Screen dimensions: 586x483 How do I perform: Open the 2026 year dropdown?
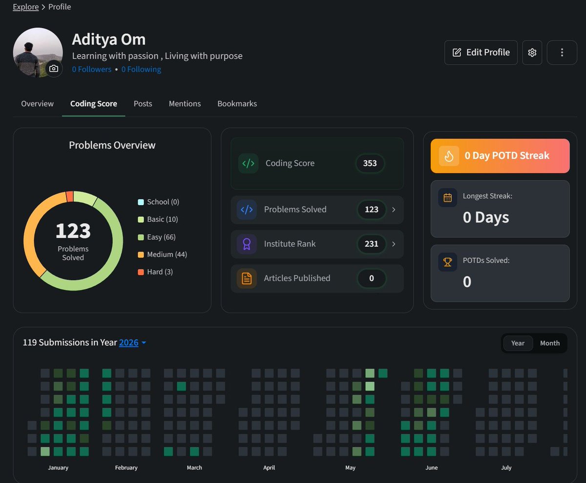133,343
